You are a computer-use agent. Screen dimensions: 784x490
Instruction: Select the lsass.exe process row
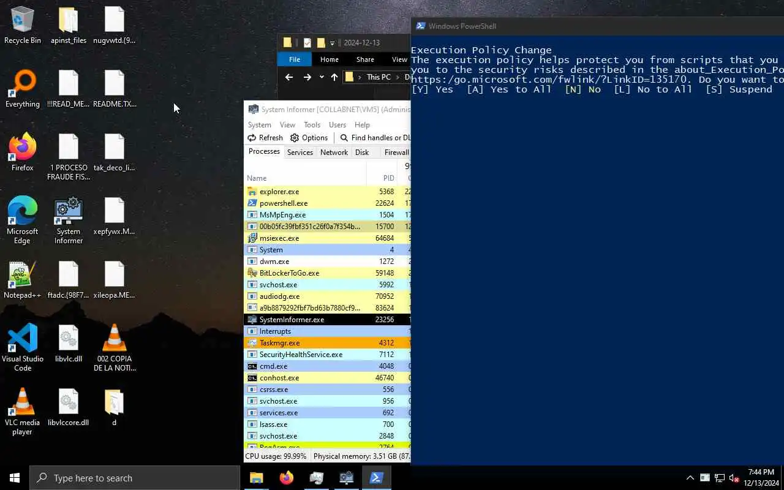point(327,424)
